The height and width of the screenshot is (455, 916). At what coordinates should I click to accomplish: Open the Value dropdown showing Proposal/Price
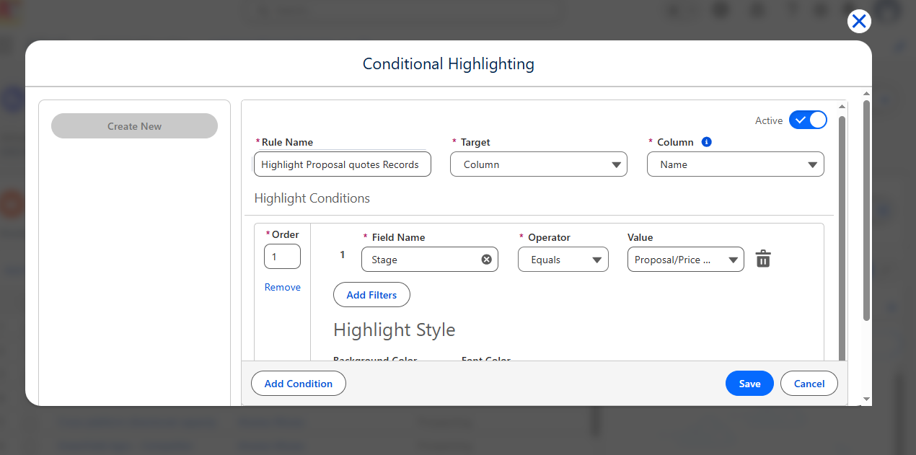(686, 260)
